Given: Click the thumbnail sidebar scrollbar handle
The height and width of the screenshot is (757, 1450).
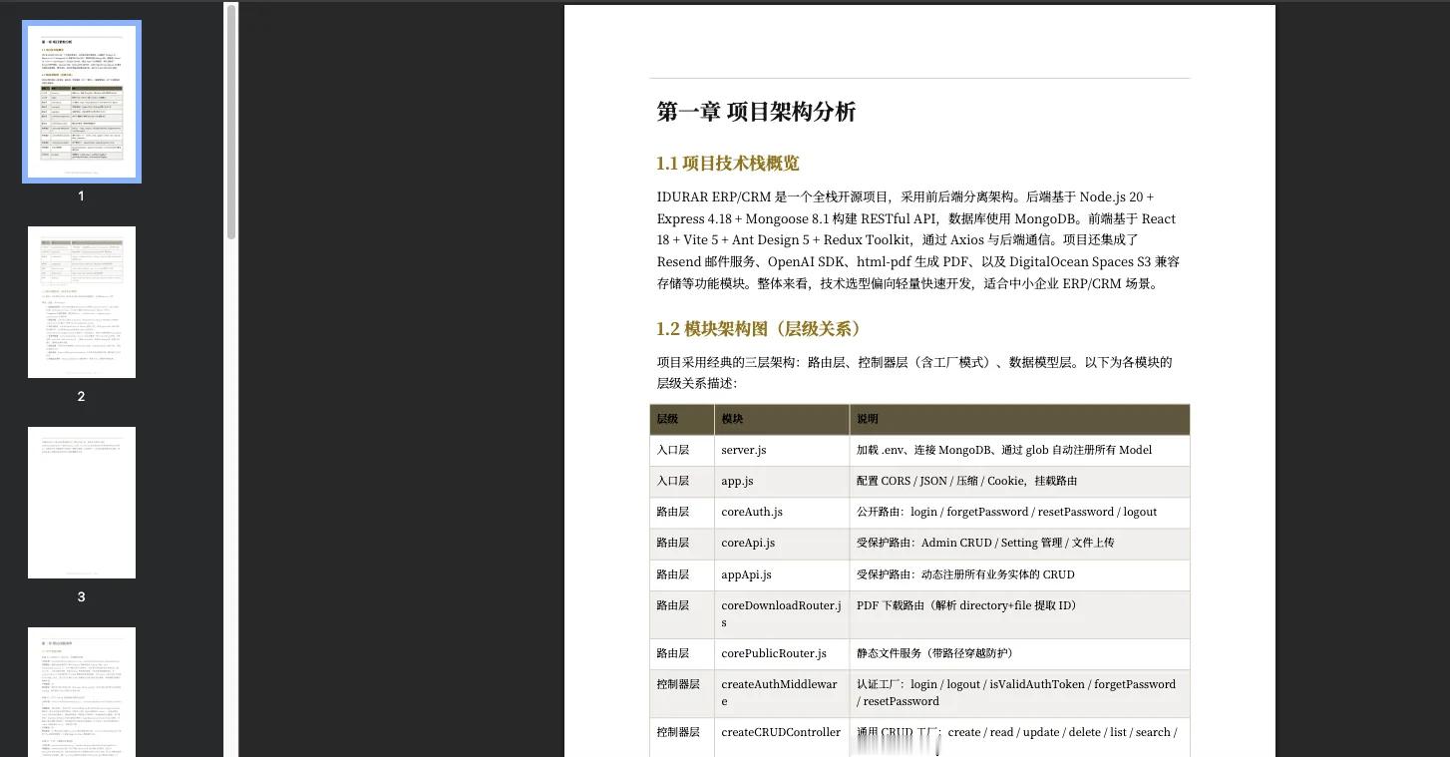Looking at the screenshot, I should click(x=231, y=122).
